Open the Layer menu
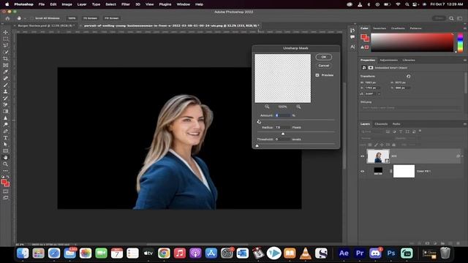 81,4
